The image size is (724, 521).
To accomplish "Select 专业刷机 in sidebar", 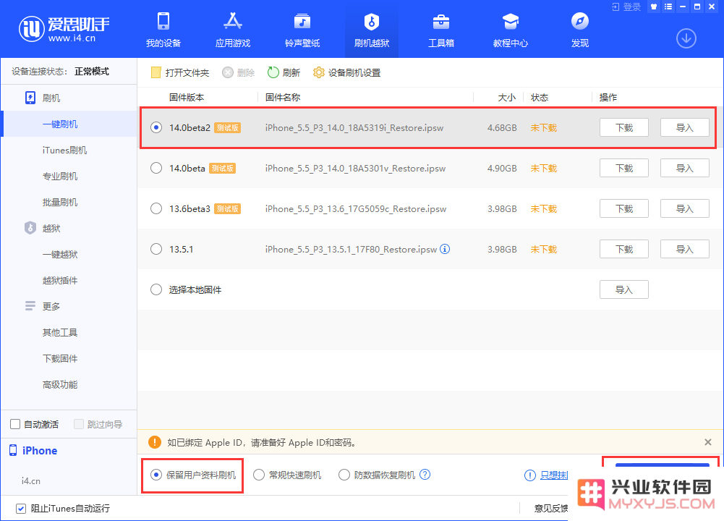I will tap(60, 176).
